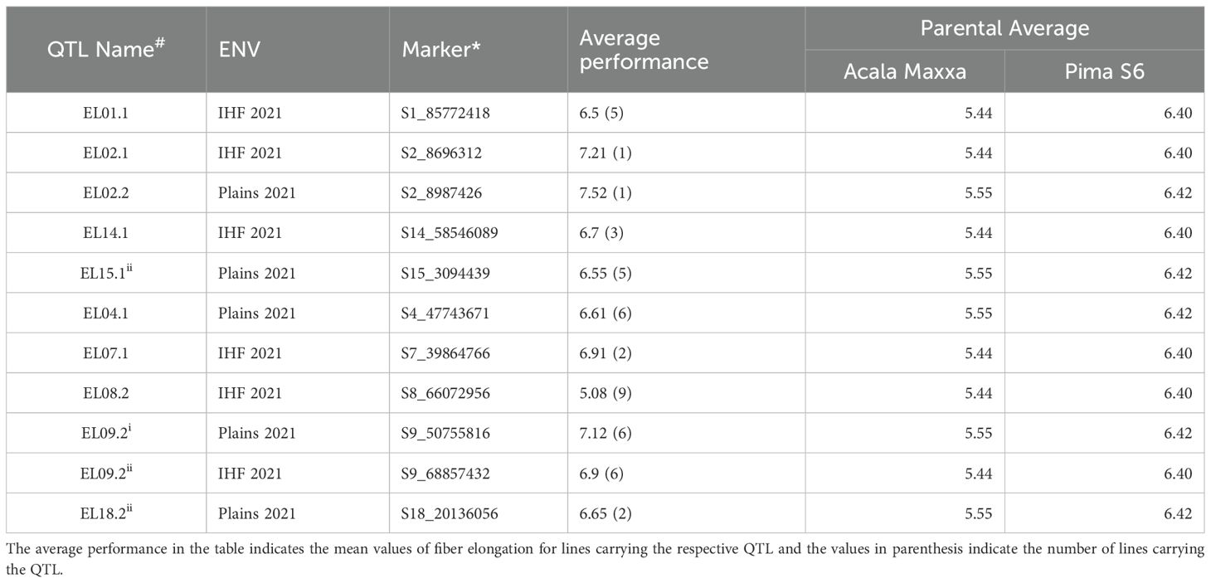Viewport: 1211px width, 583px height.
Task: Select the EL01.1 QTL name cell
Action: [x=105, y=113]
